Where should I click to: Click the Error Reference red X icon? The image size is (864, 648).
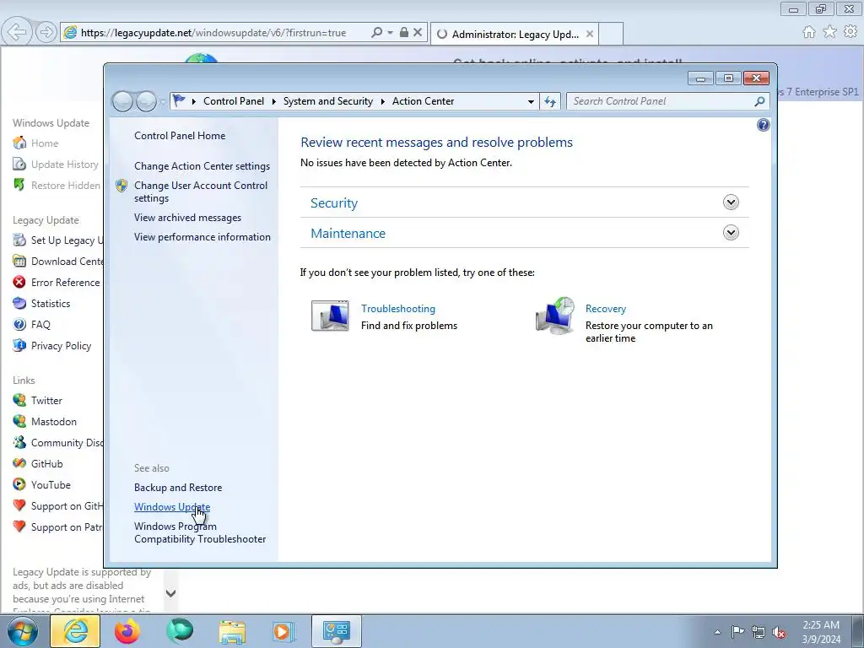19,282
